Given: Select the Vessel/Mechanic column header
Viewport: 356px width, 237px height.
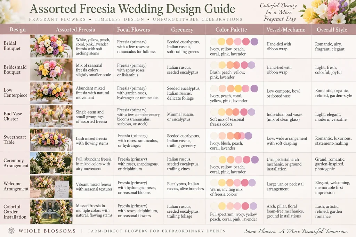Looking at the screenshot, I should 286,30.
